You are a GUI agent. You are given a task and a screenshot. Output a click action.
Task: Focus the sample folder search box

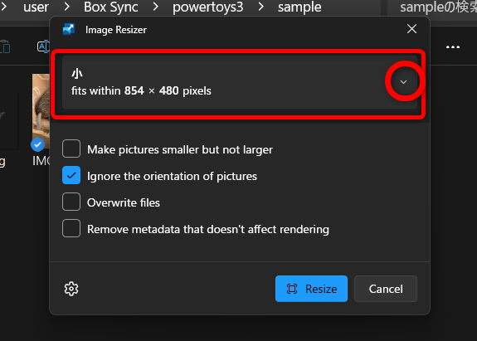click(432, 7)
